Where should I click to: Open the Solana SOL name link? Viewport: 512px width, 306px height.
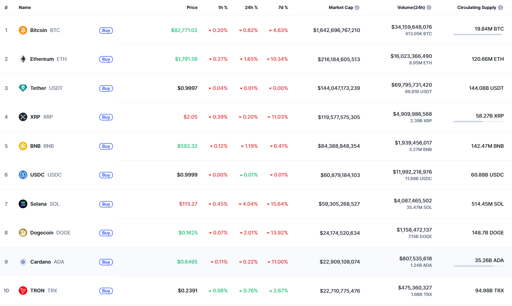pyautogui.click(x=45, y=204)
